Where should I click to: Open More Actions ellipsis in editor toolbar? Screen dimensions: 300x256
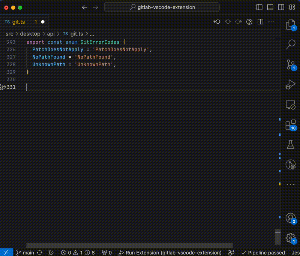[271, 22]
